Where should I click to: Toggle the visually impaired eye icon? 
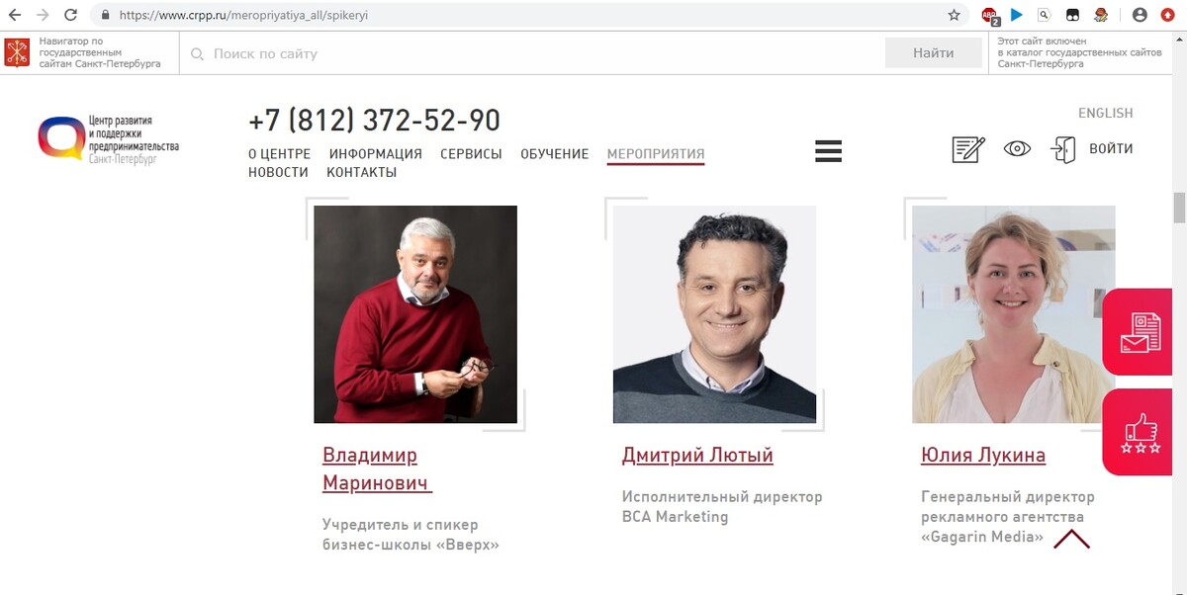click(x=1017, y=149)
